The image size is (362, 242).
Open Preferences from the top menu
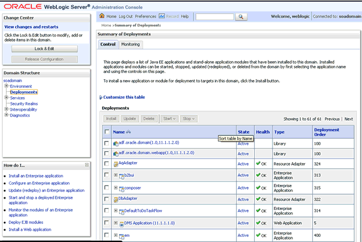(145, 17)
